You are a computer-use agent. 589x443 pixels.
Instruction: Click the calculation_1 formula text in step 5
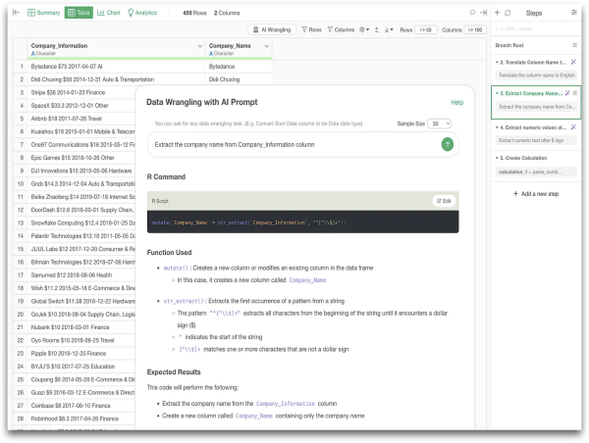click(536, 172)
